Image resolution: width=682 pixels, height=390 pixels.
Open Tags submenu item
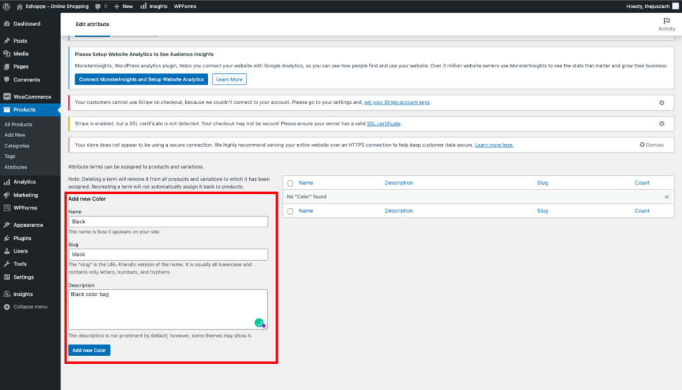pyautogui.click(x=9, y=156)
